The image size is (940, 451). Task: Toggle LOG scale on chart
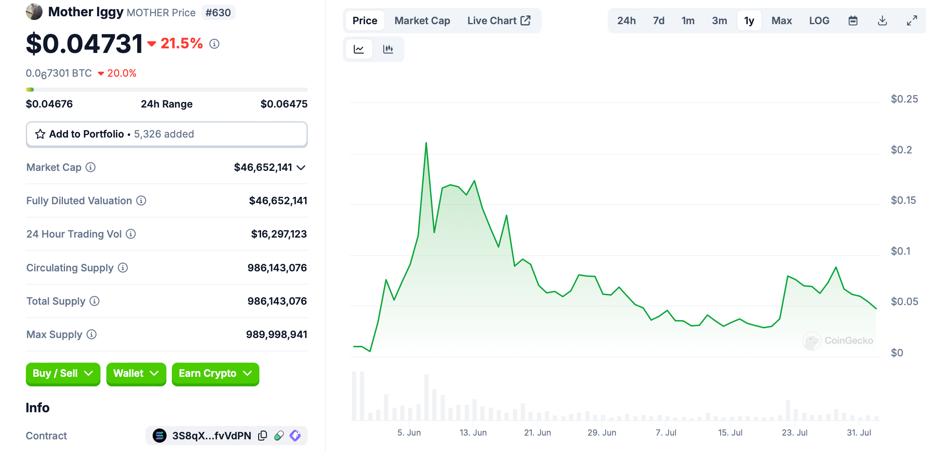click(x=819, y=20)
